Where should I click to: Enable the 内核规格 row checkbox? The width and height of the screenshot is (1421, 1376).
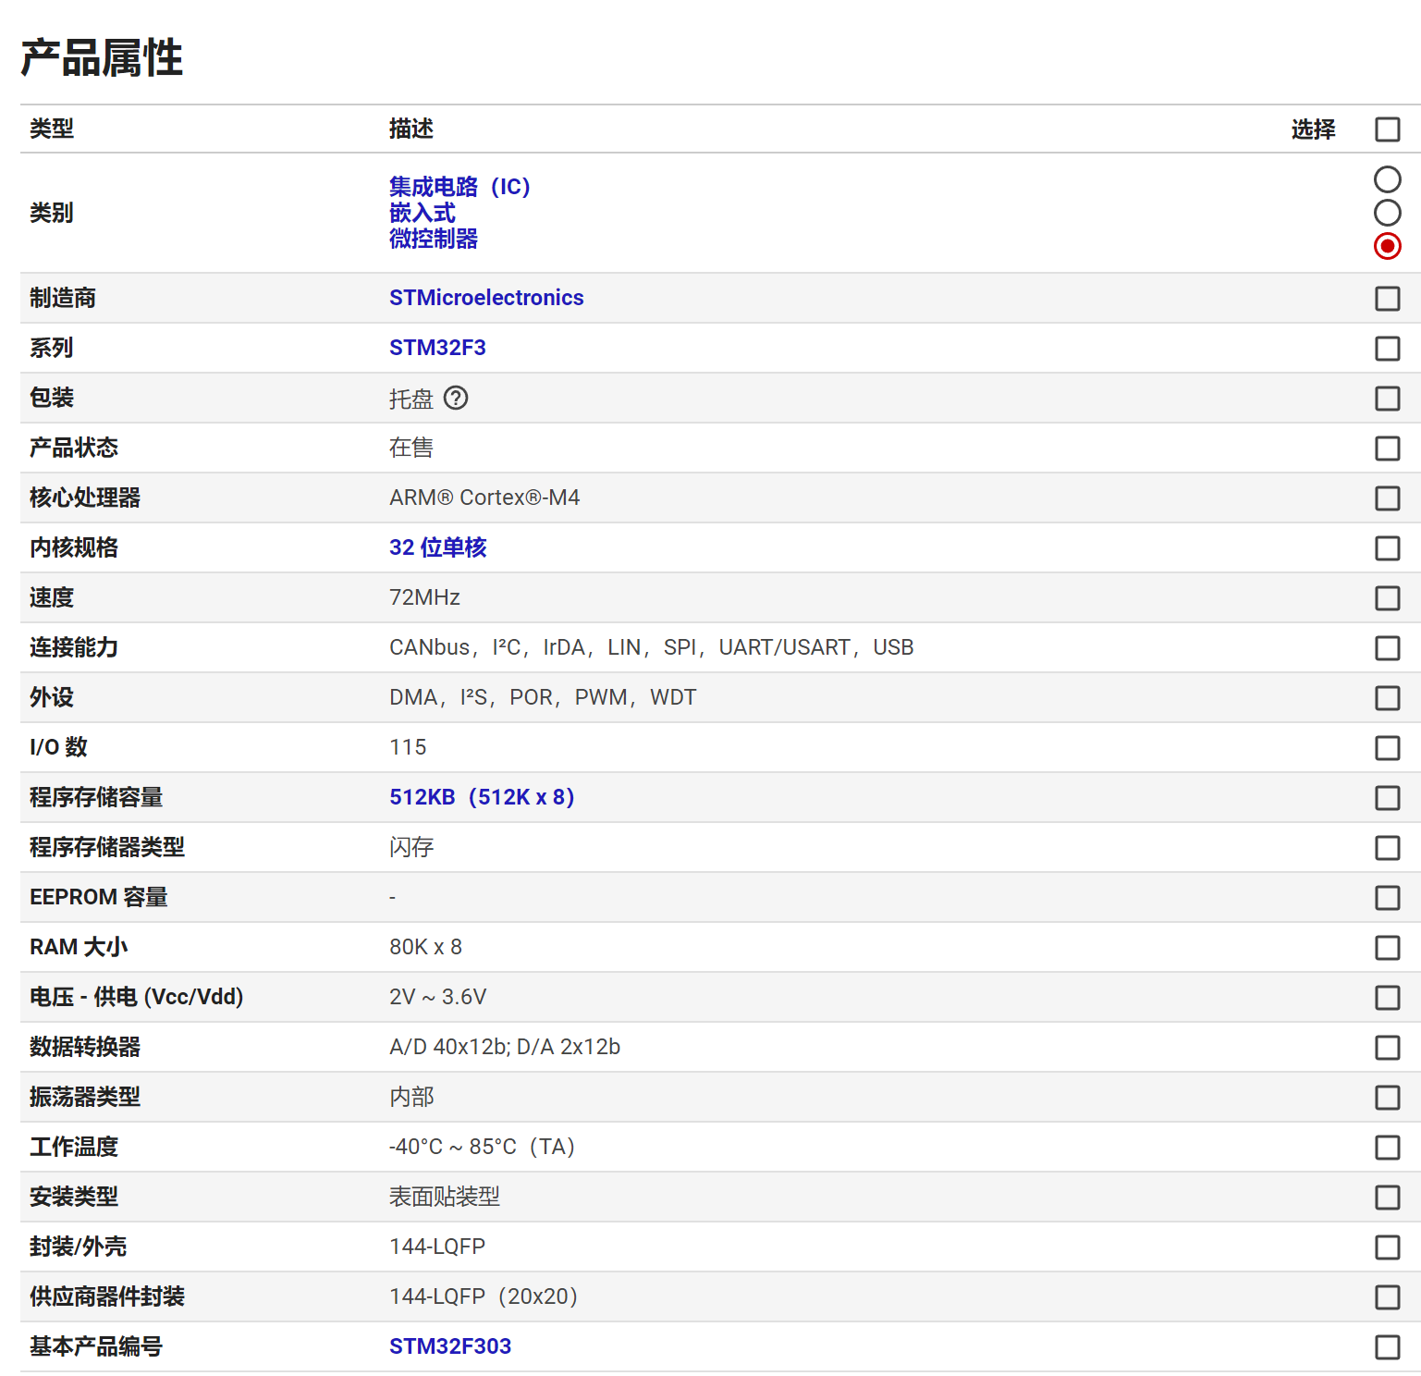pos(1387,548)
